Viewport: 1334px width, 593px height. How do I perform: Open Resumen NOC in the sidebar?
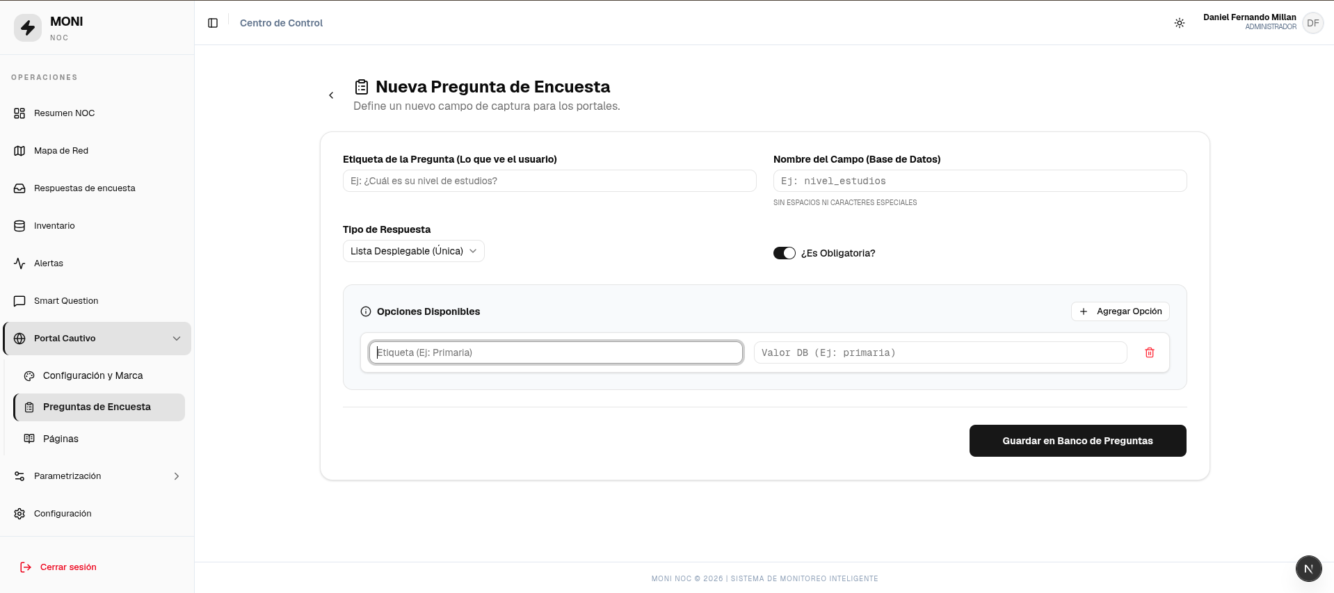click(x=97, y=113)
